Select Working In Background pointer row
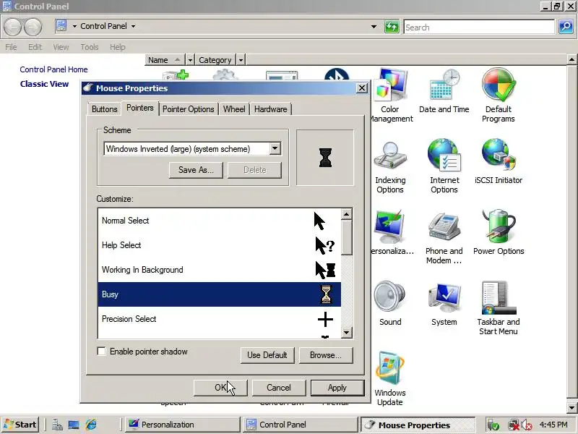Image resolution: width=578 pixels, height=434 pixels. 220,270
